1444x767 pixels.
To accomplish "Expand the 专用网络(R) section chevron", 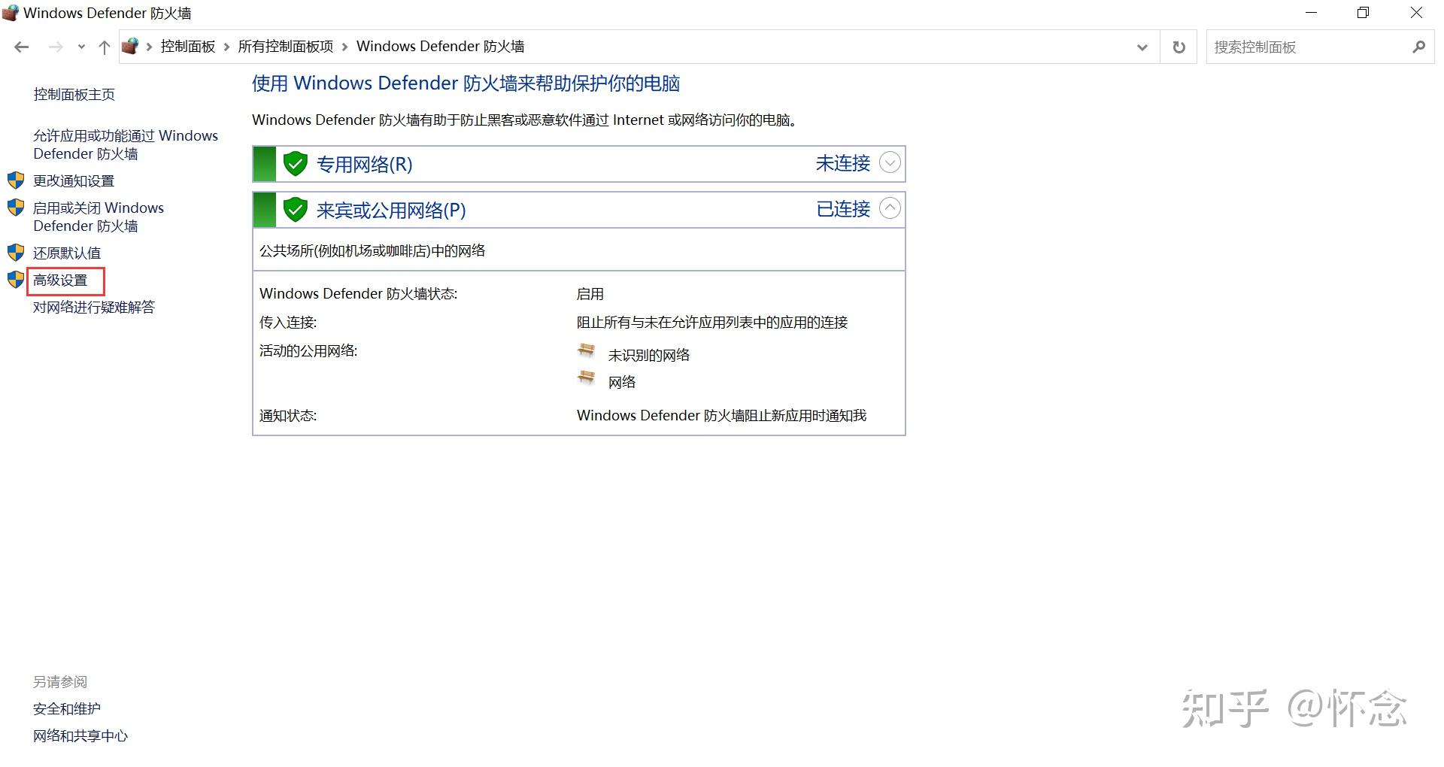I will [x=890, y=162].
